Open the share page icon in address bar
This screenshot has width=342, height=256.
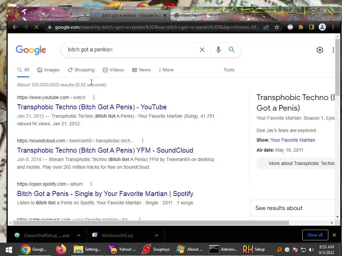266,27
